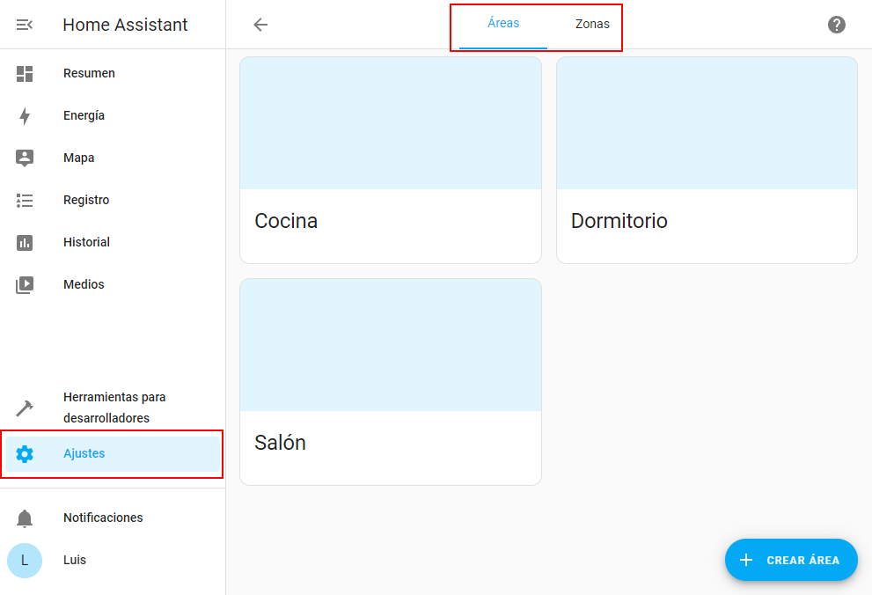Image resolution: width=872 pixels, height=595 pixels.
Task: Click the Salón area picture placeholder
Action: pos(390,345)
